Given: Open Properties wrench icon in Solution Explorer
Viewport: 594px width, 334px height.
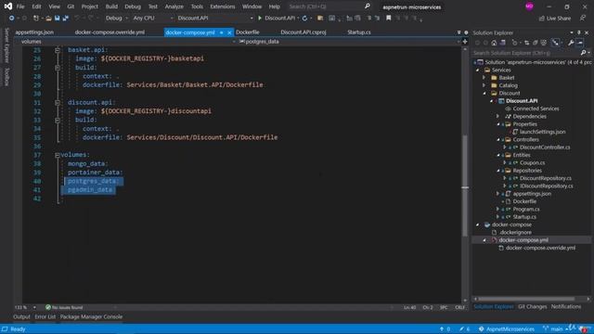Looking at the screenshot, I should [571, 43].
